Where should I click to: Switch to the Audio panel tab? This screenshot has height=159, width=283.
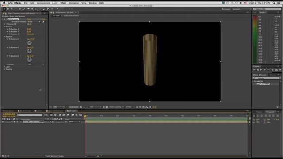click(x=262, y=13)
